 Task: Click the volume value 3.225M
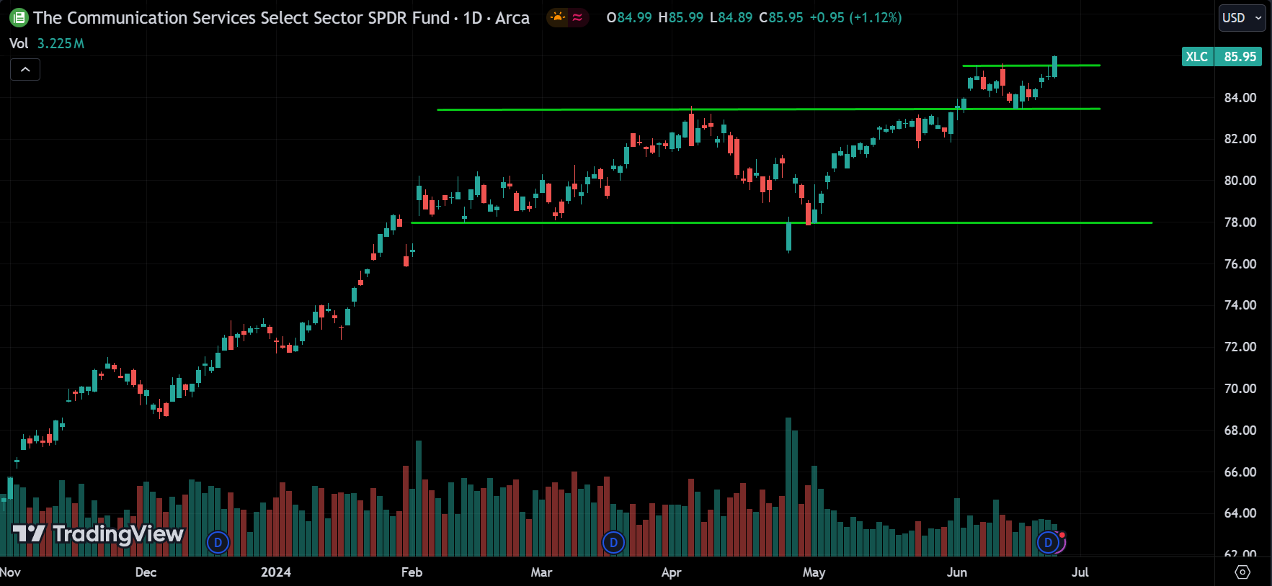(x=61, y=43)
